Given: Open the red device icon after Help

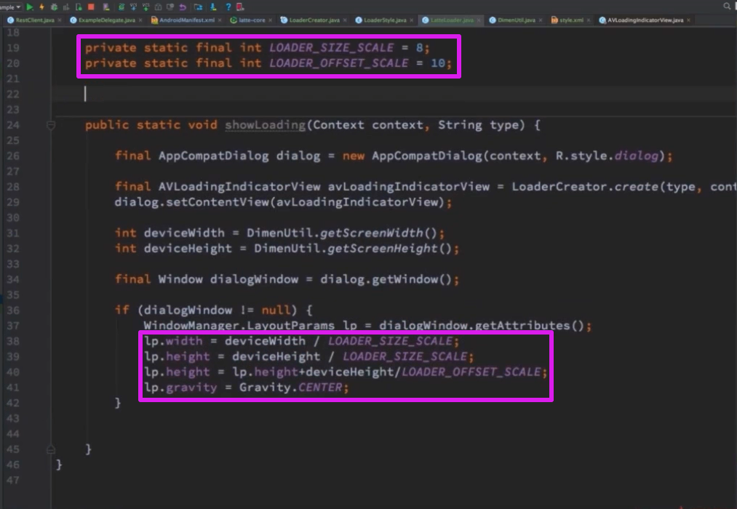Looking at the screenshot, I should pyautogui.click(x=240, y=7).
